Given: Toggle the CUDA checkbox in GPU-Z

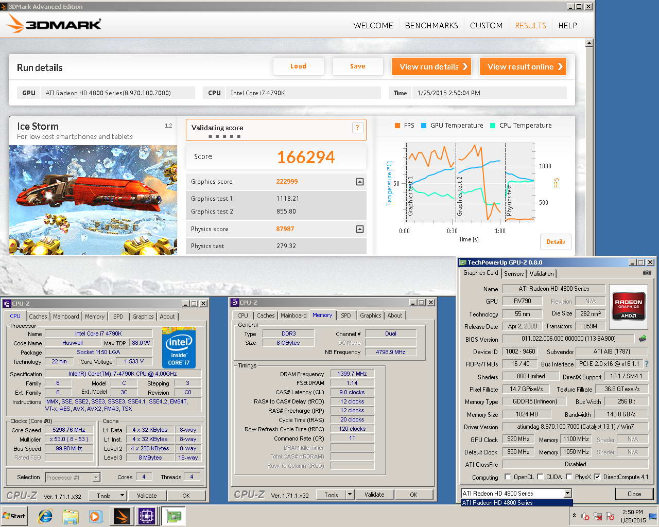Looking at the screenshot, I should (540, 477).
